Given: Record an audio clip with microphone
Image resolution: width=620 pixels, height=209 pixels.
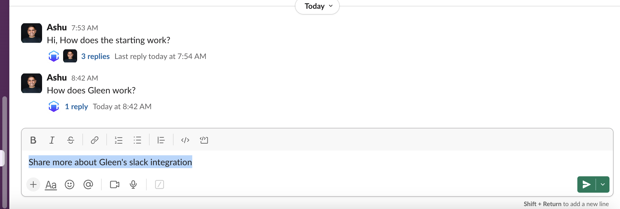Looking at the screenshot, I should tap(133, 184).
